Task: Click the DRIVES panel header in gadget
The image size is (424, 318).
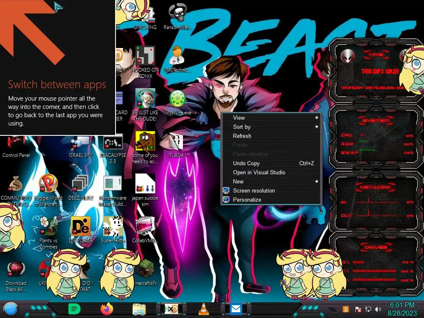Action: click(x=376, y=247)
